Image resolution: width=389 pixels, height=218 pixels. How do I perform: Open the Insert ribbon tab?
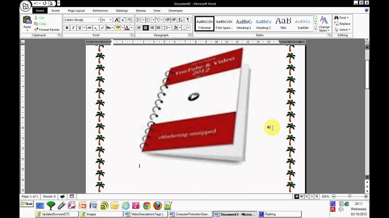(x=56, y=11)
